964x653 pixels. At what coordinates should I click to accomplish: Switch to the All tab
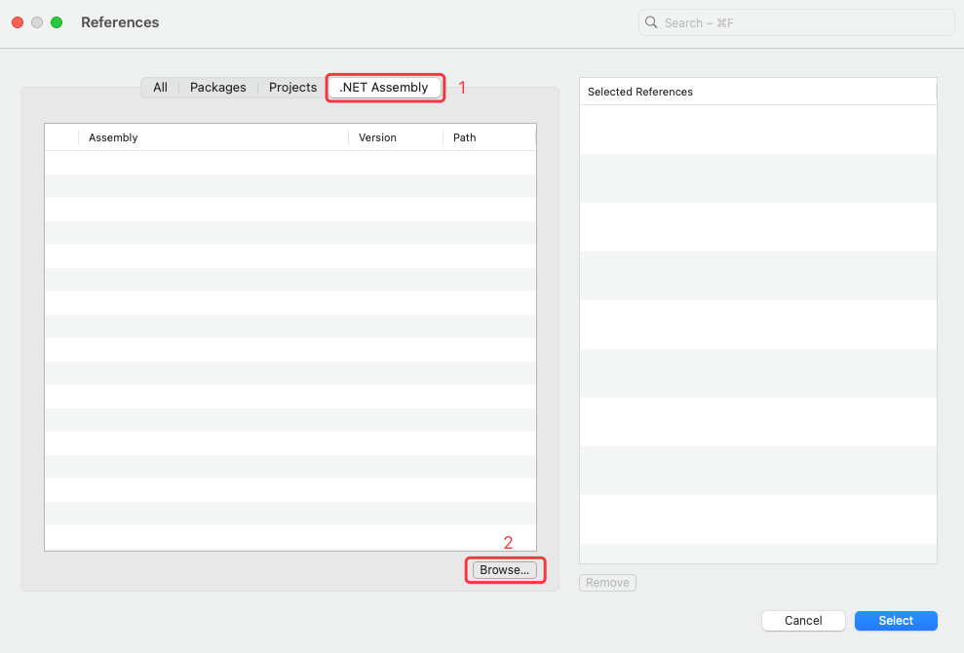pos(160,88)
